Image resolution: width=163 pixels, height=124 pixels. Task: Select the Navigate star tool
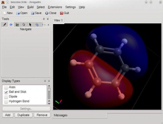[11, 25]
